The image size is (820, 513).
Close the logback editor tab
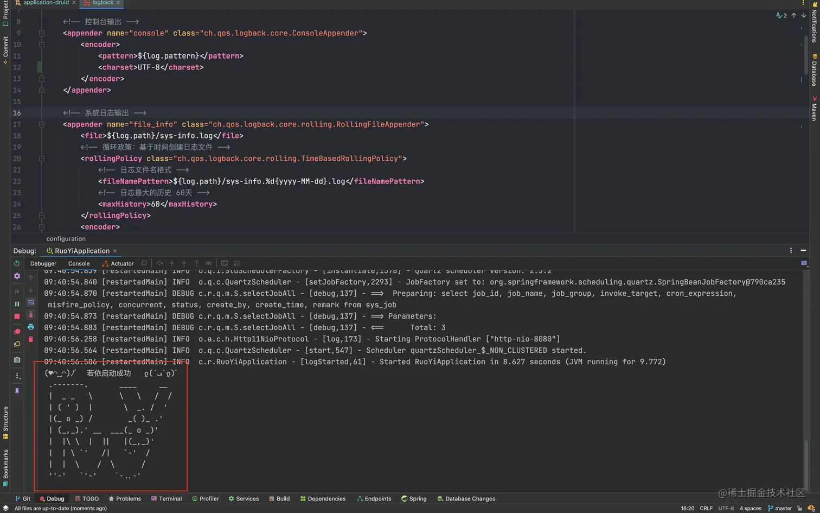point(118,3)
